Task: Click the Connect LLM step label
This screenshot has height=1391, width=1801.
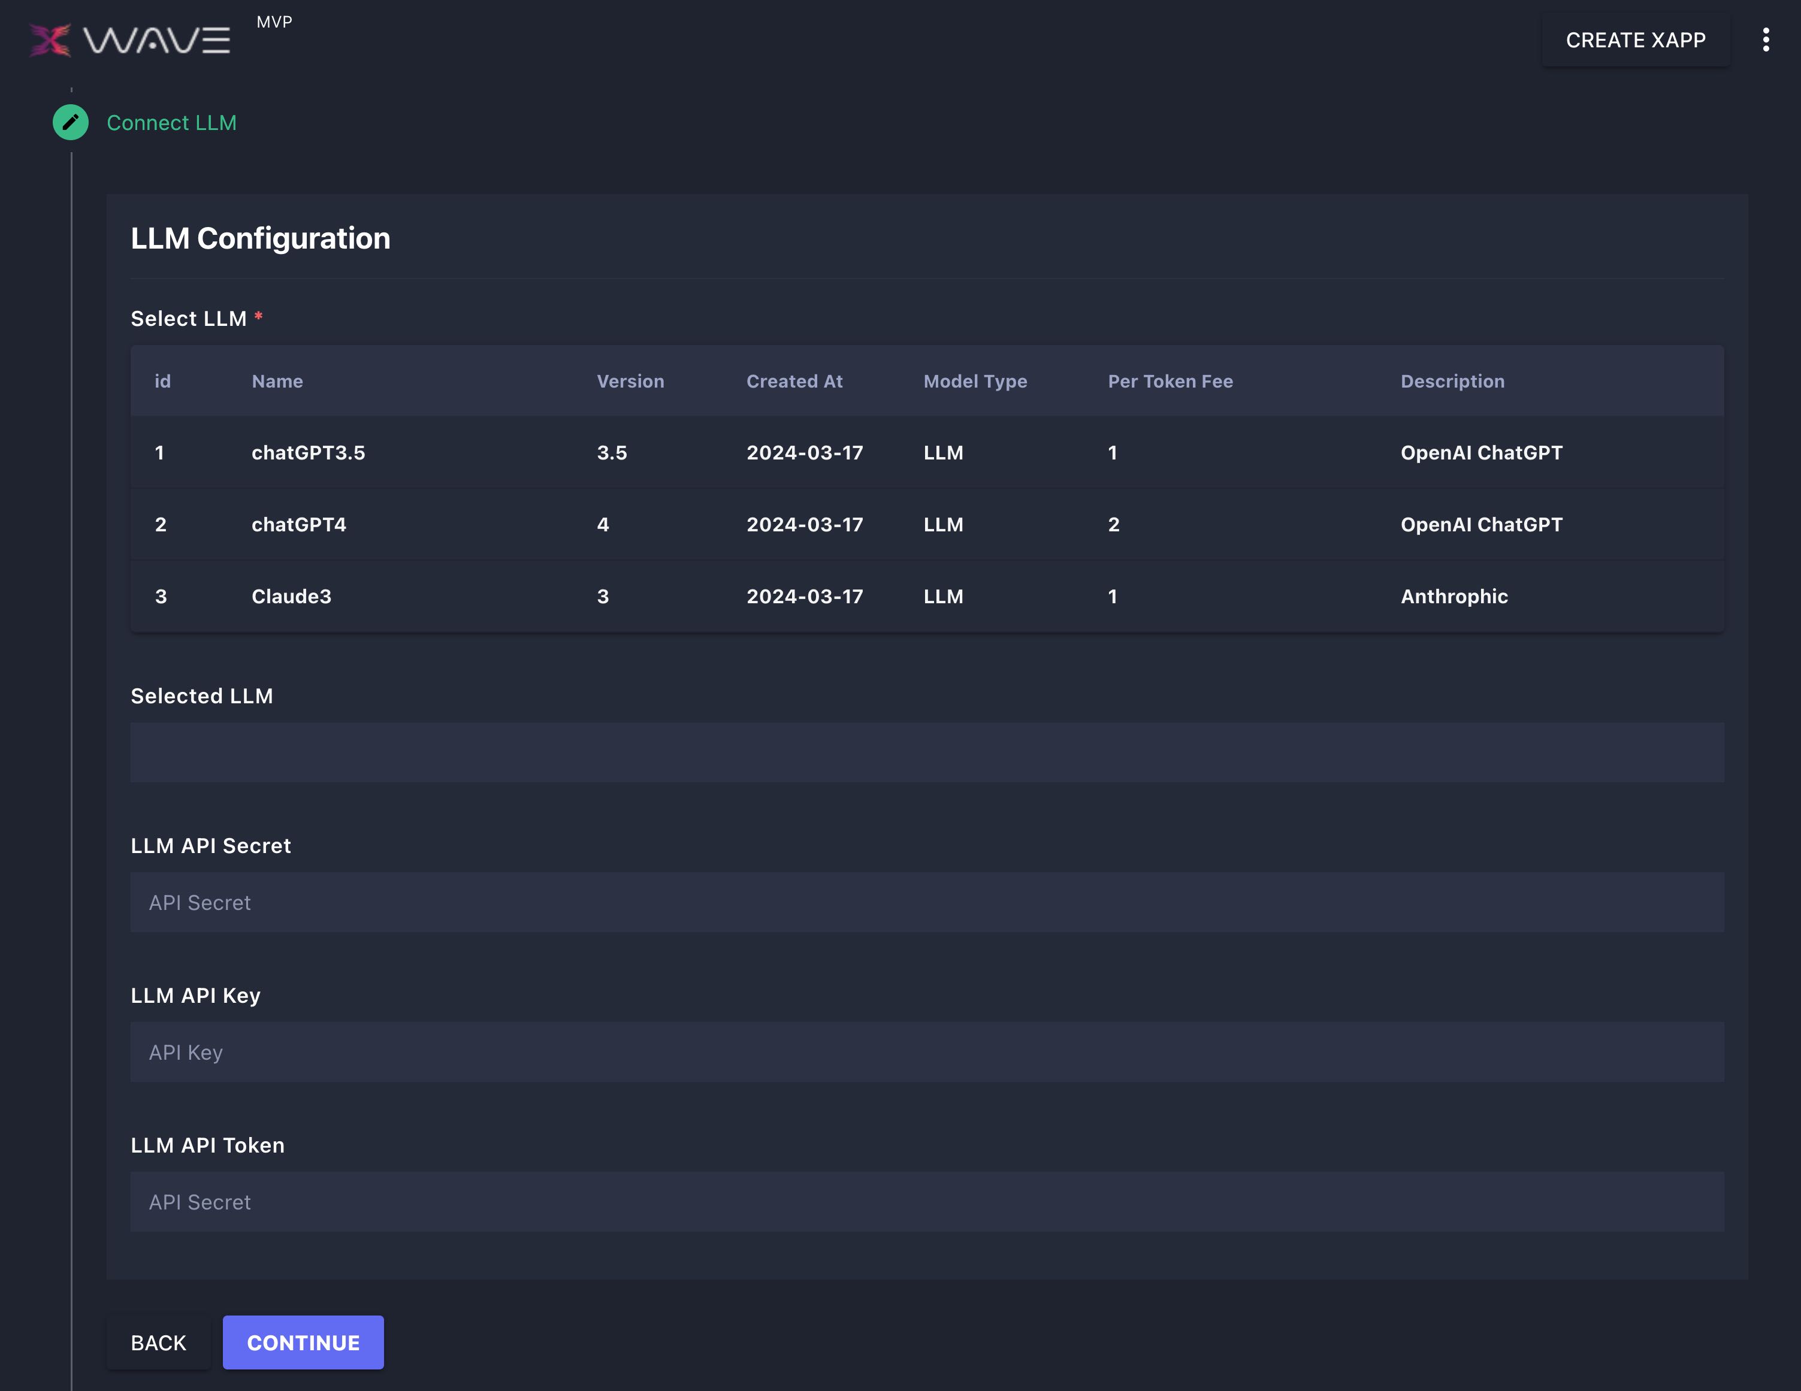Action: click(171, 123)
